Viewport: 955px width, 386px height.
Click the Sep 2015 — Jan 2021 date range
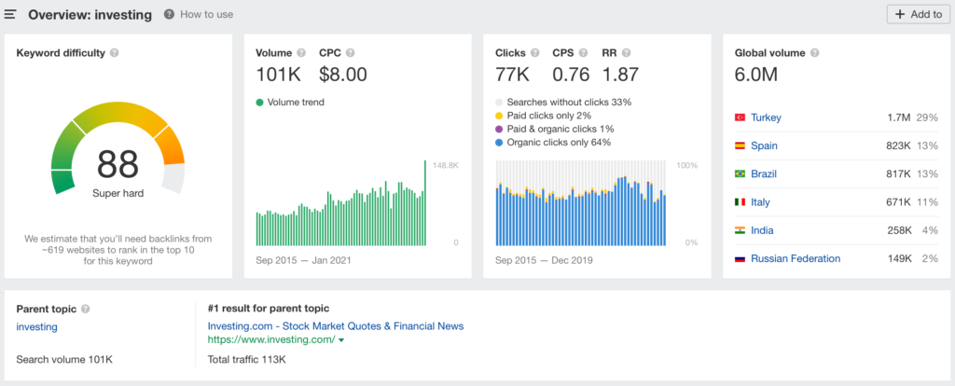[x=303, y=260]
